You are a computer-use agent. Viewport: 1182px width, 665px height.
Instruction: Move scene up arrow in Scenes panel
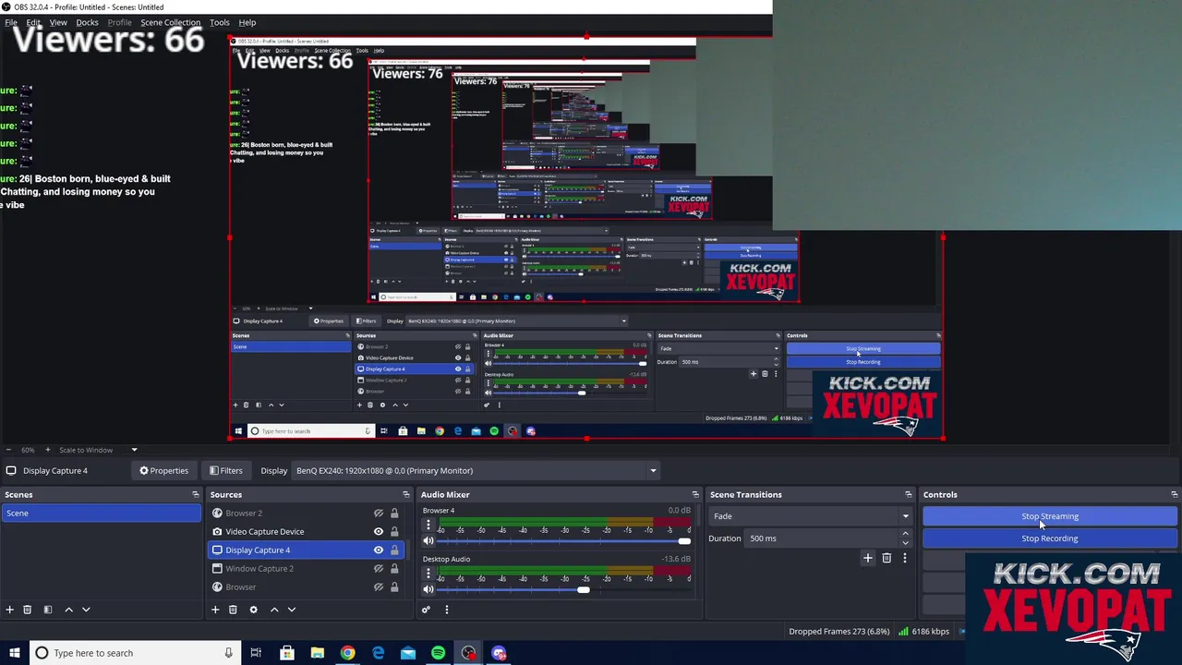pos(68,610)
